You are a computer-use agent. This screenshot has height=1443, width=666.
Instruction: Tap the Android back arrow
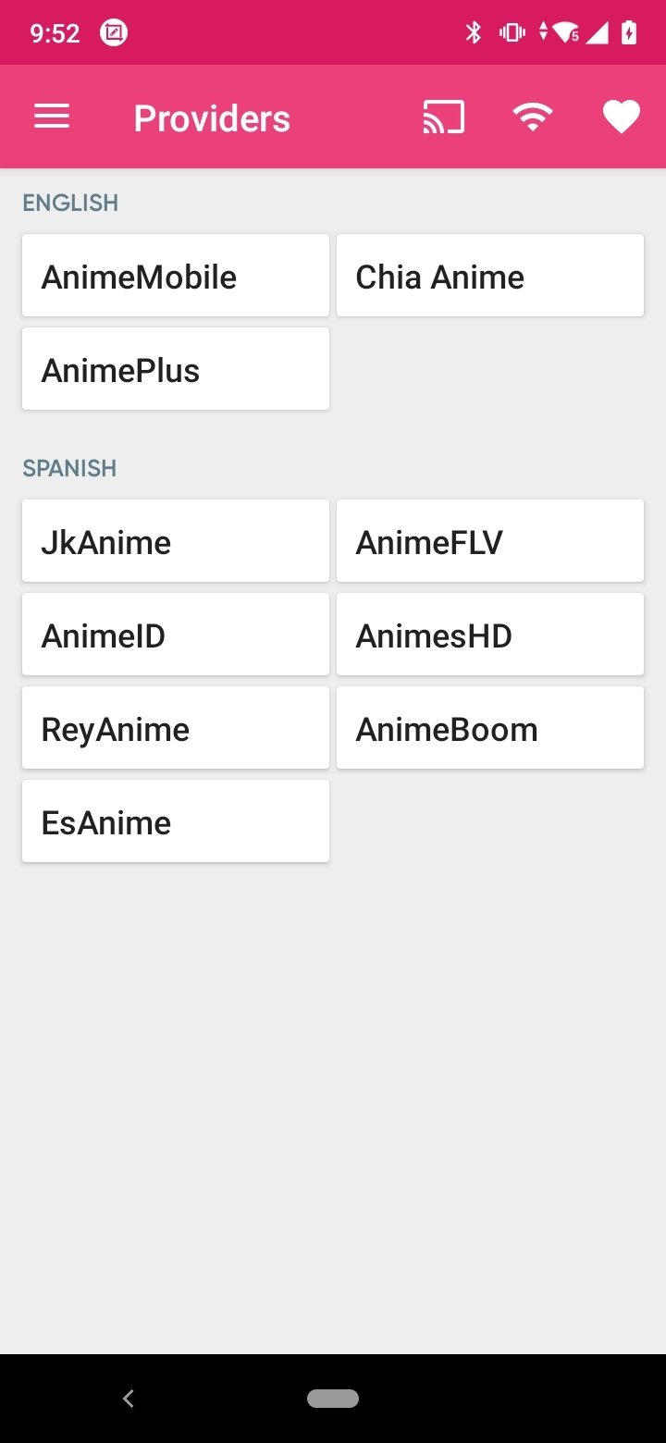[129, 1399]
